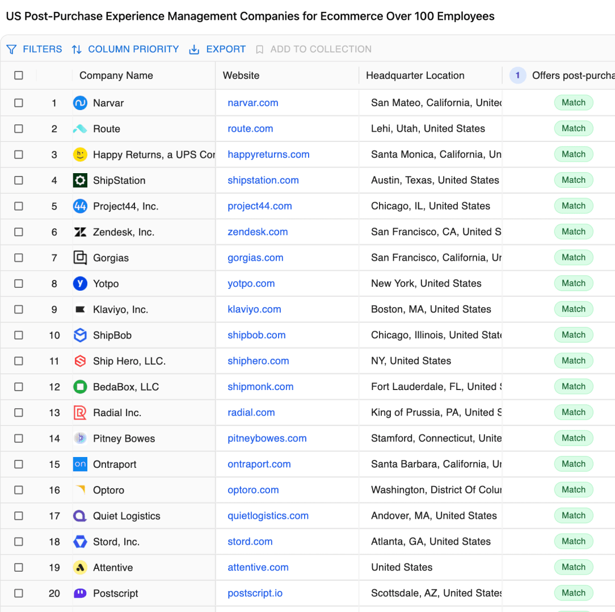Click ADD TO COLLECTION
The width and height of the screenshot is (615, 612).
(x=313, y=49)
